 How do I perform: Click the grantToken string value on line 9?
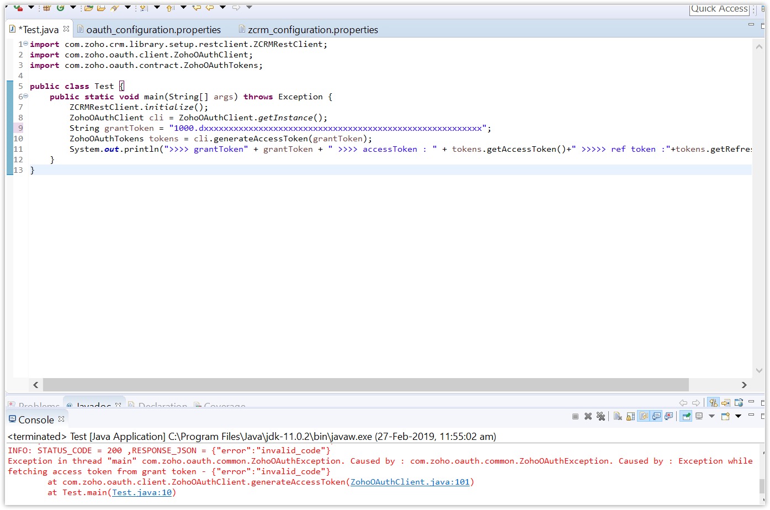pos(327,128)
